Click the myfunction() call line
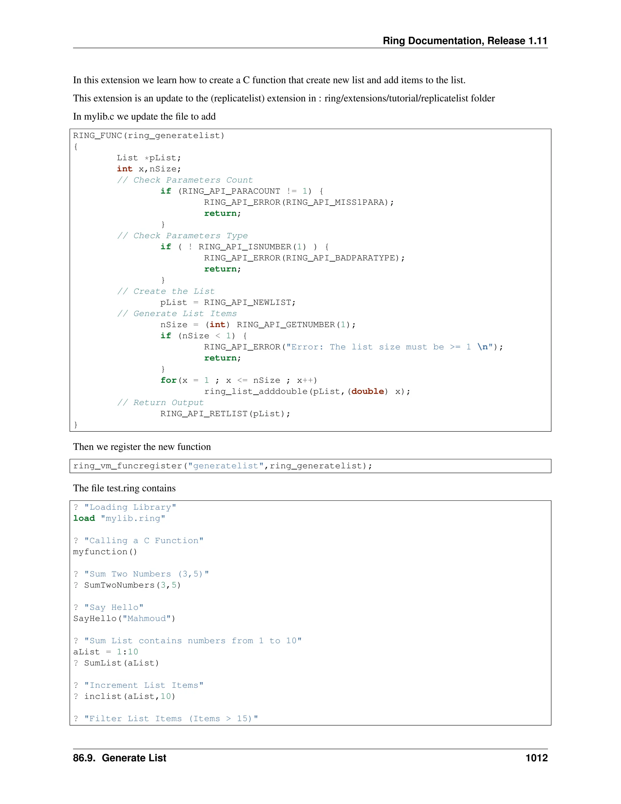This screenshot has width=621, height=804. coord(105,552)
